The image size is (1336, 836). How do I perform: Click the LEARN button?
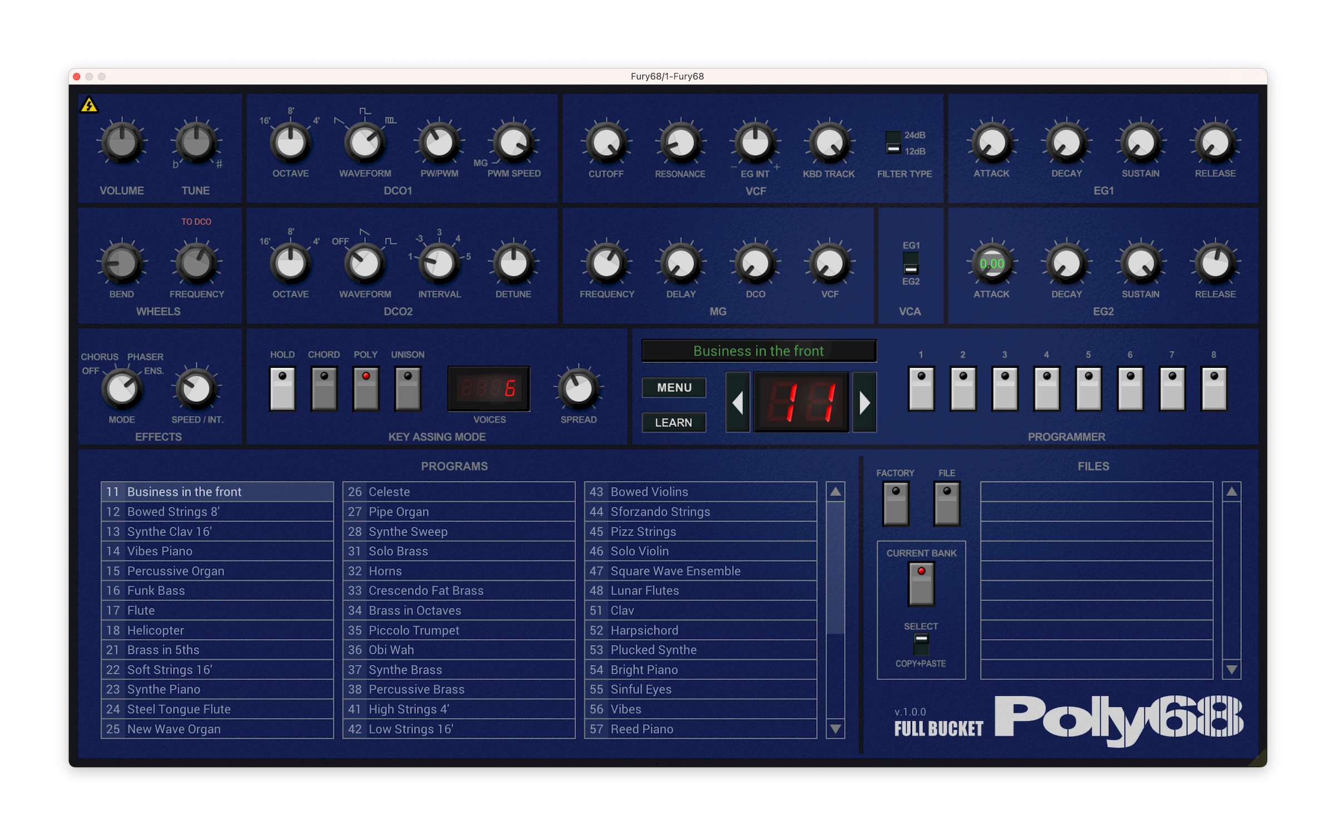point(674,422)
